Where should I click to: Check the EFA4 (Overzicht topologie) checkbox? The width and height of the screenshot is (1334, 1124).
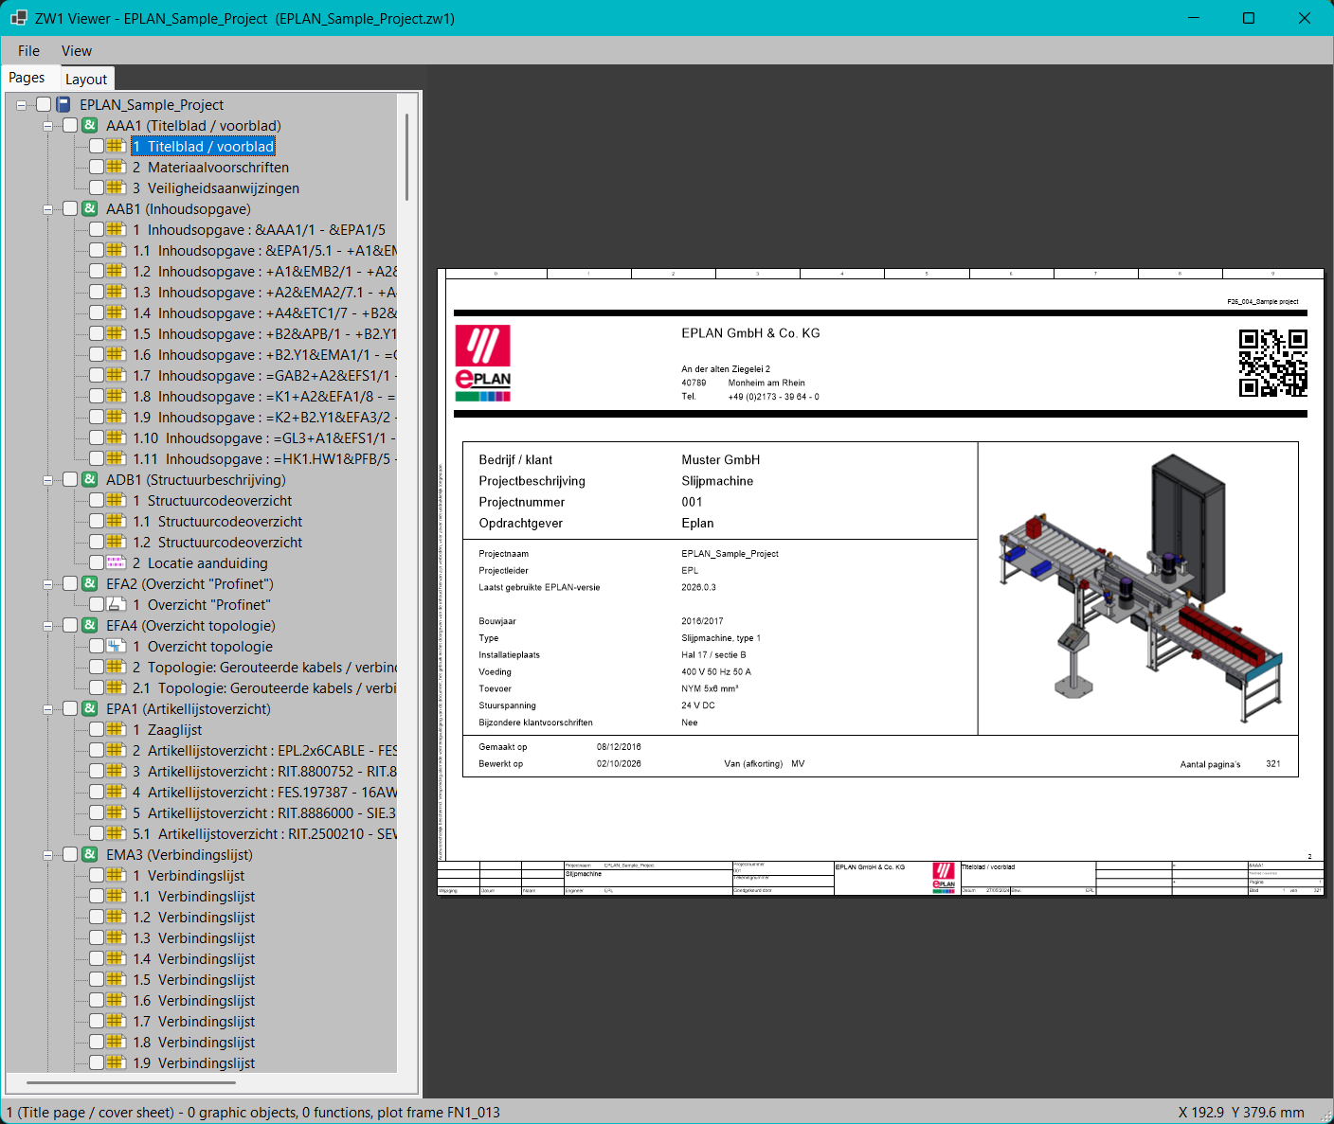click(70, 626)
